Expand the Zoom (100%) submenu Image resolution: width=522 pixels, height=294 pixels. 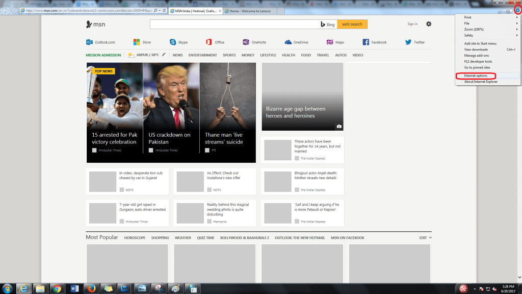click(x=488, y=29)
